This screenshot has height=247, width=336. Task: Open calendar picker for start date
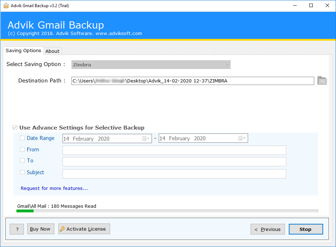point(146,138)
